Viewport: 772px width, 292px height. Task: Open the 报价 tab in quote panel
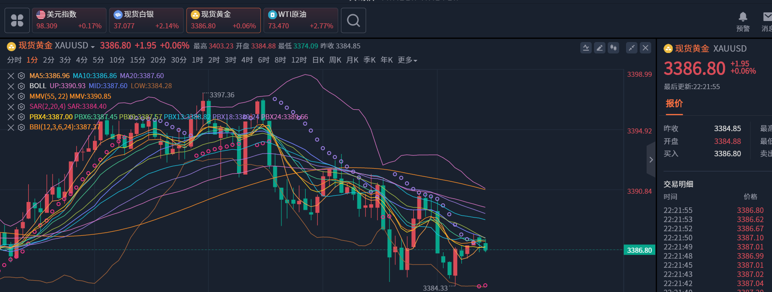tap(674, 104)
